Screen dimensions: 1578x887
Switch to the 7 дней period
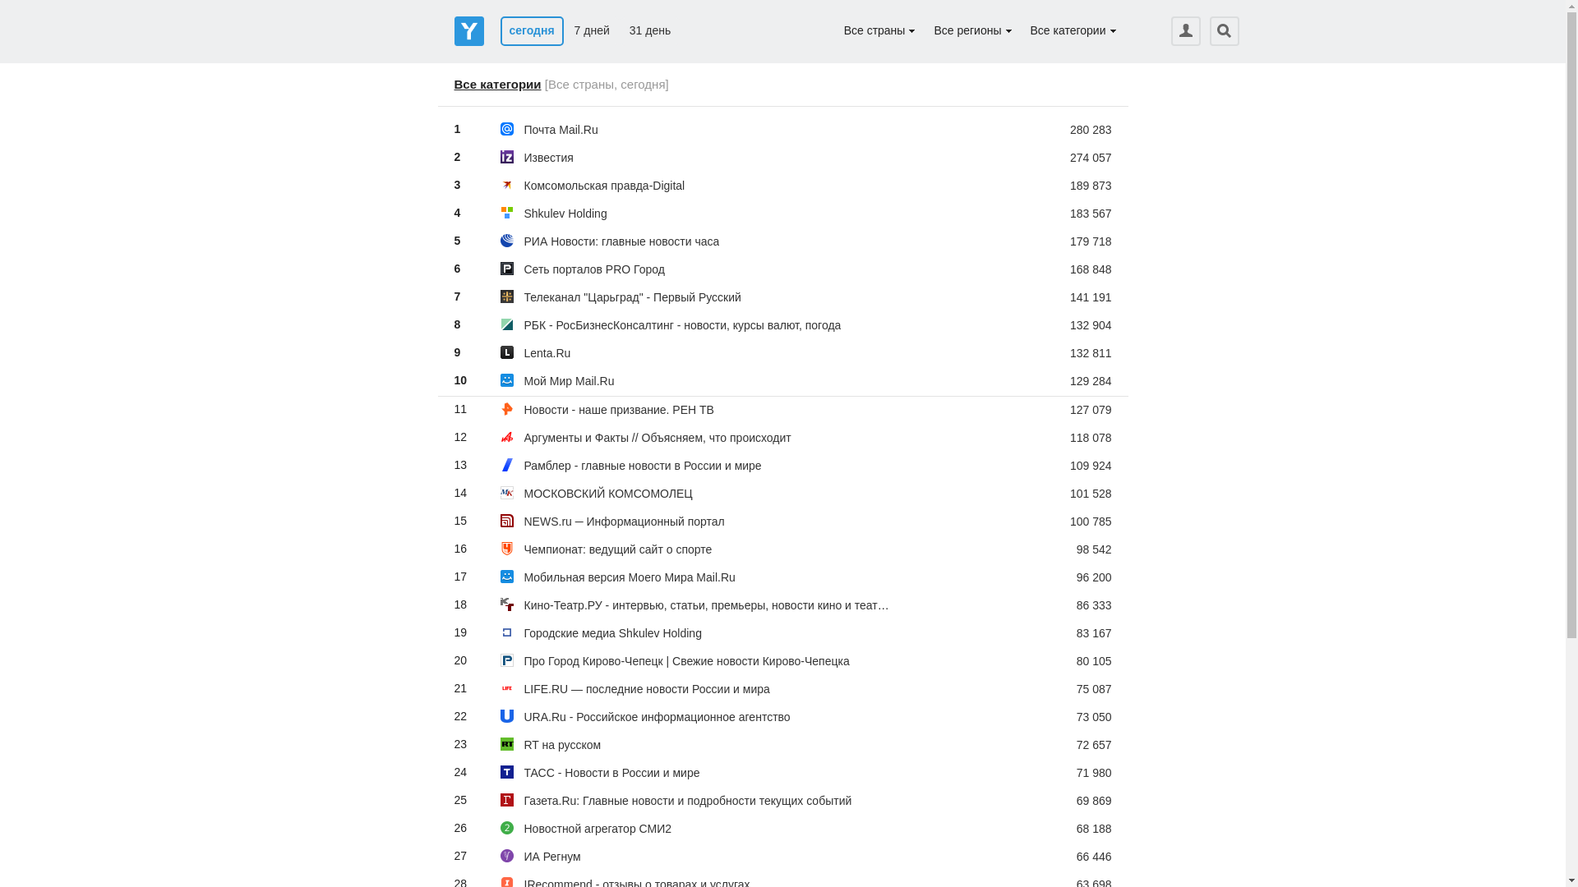point(592,31)
